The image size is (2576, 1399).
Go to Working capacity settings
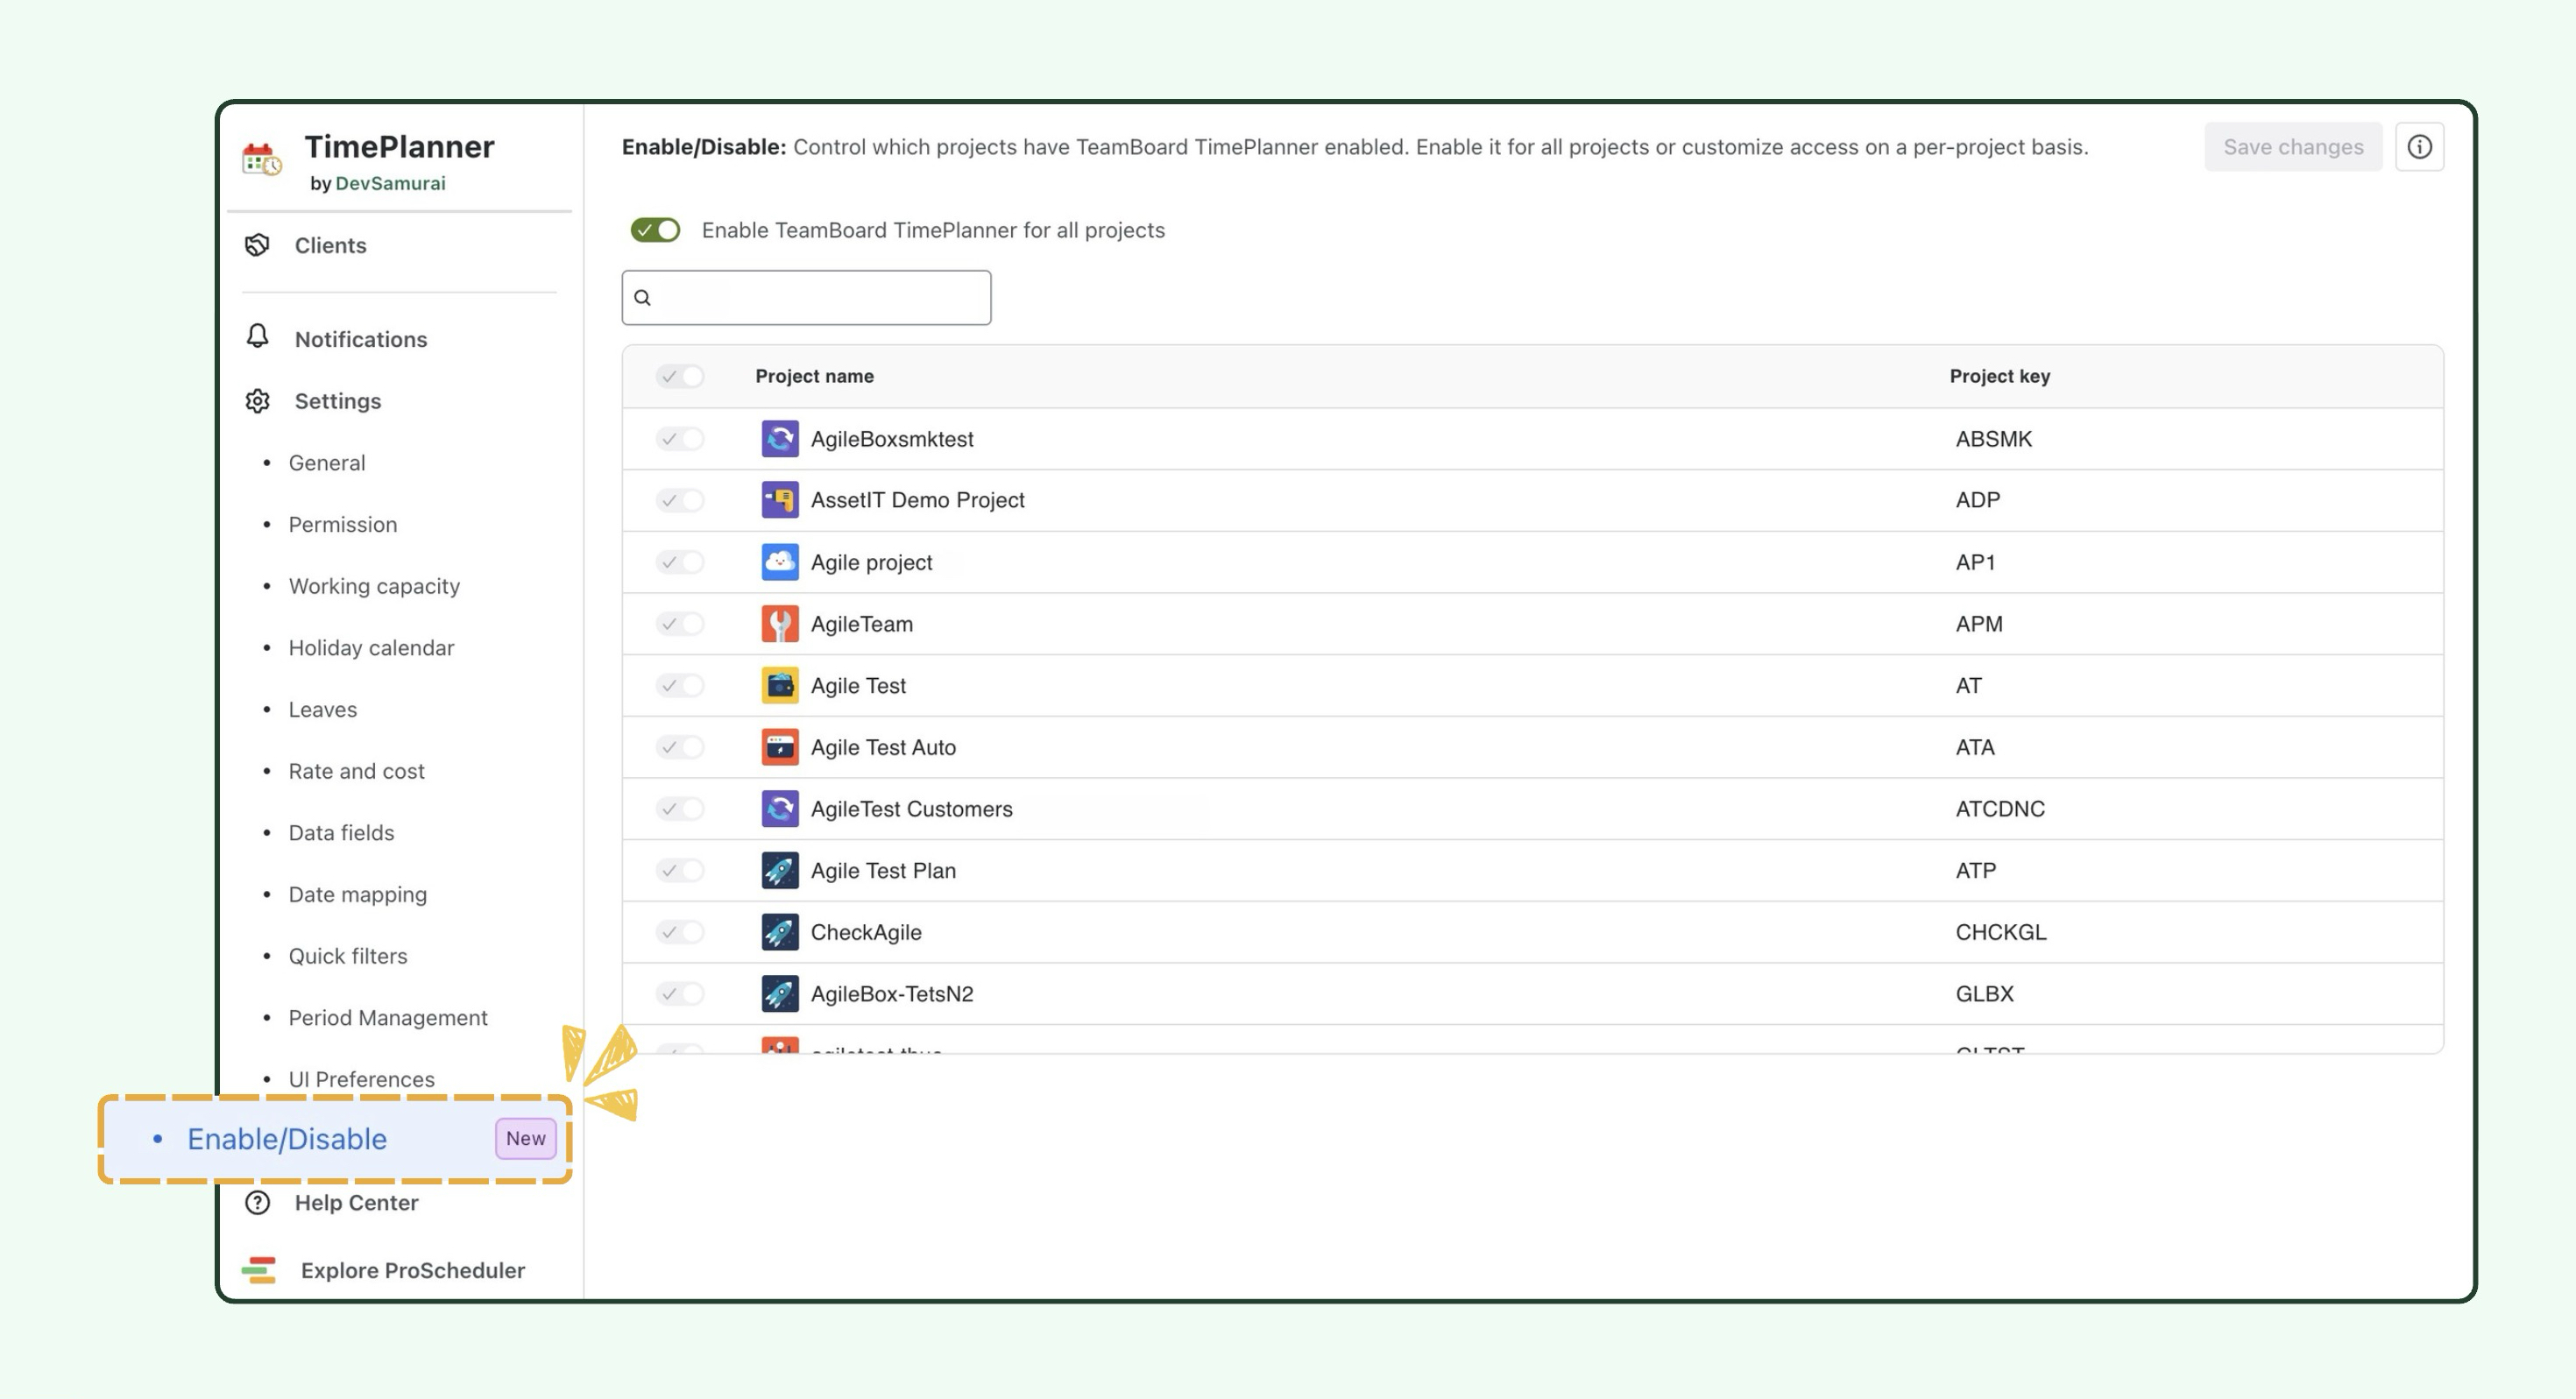coord(375,587)
